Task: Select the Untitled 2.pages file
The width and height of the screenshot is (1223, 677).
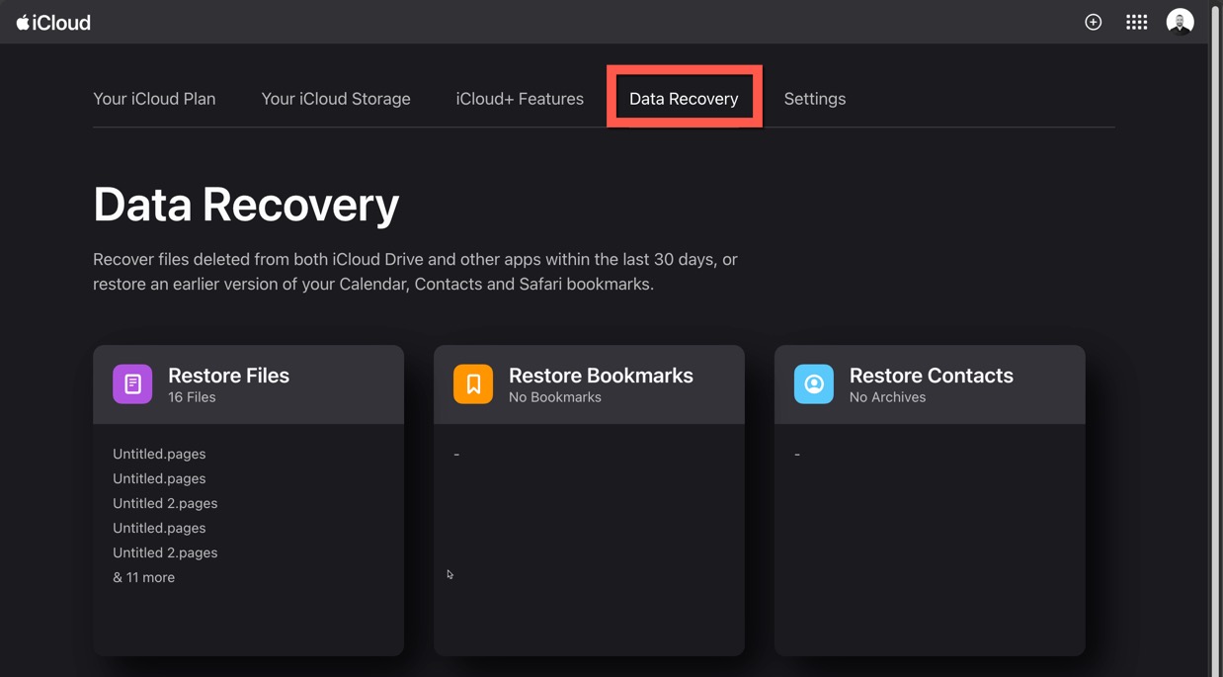Action: [165, 503]
